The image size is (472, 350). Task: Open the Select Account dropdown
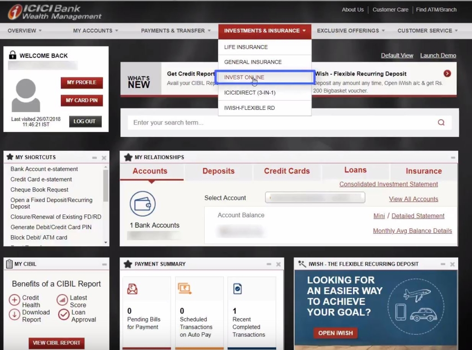pyautogui.click(x=315, y=197)
